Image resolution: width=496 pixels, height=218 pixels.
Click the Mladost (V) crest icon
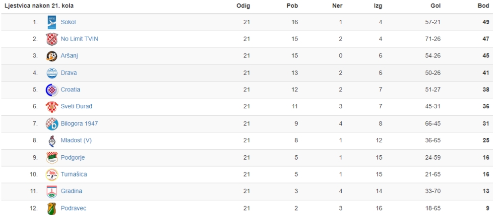pos(52,141)
